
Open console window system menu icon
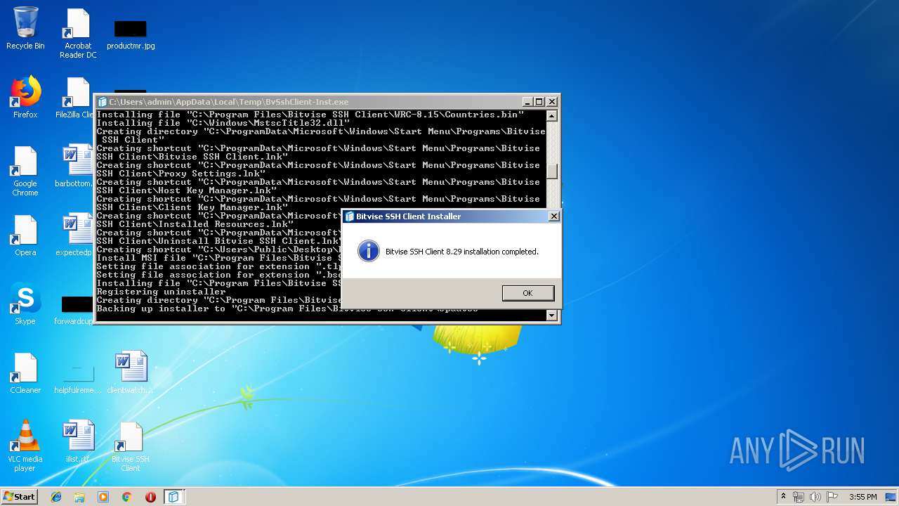(102, 102)
